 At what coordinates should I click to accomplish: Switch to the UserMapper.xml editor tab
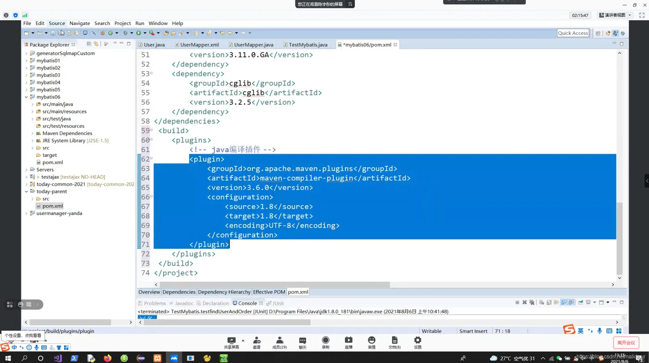pyautogui.click(x=197, y=44)
